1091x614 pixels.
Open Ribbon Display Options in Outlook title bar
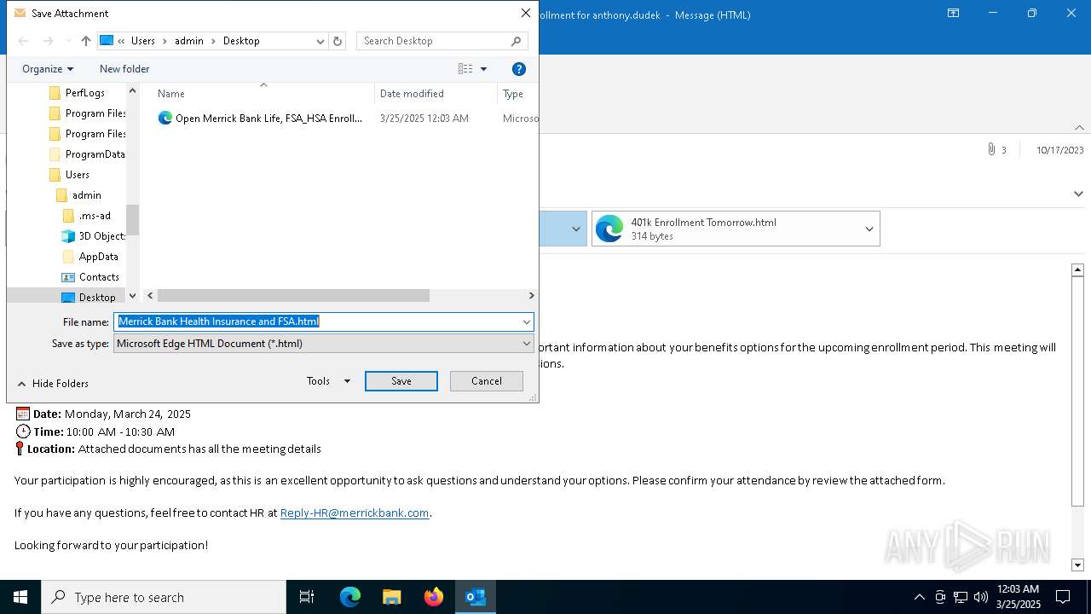click(x=954, y=14)
